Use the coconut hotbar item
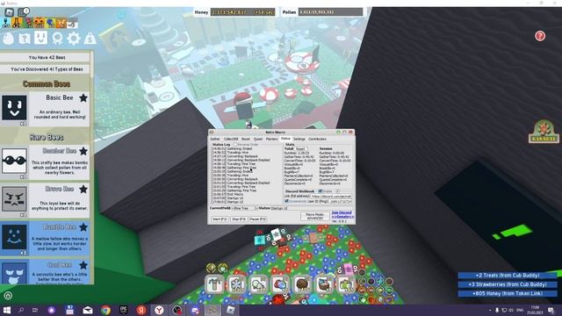The width and height of the screenshot is (562, 316). click(x=302, y=284)
